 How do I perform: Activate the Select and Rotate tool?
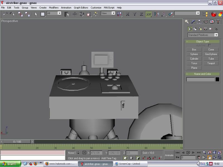(x=82, y=14)
